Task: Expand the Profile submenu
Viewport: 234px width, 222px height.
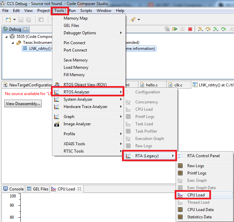Action: (x=89, y=134)
